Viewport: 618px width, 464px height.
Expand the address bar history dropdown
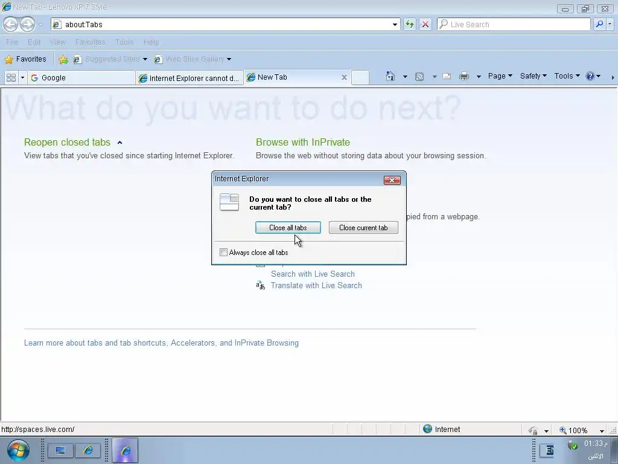[x=395, y=24]
